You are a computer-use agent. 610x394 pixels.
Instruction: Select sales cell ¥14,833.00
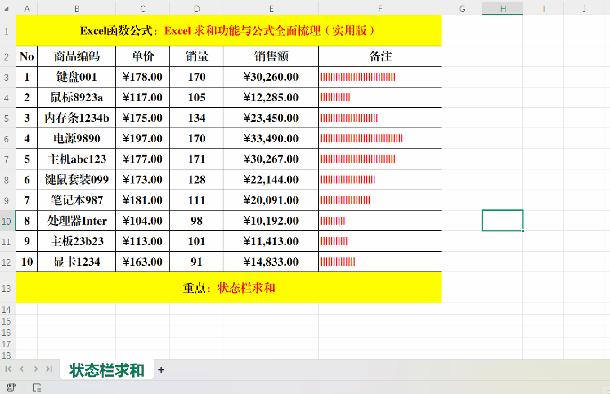(x=271, y=262)
